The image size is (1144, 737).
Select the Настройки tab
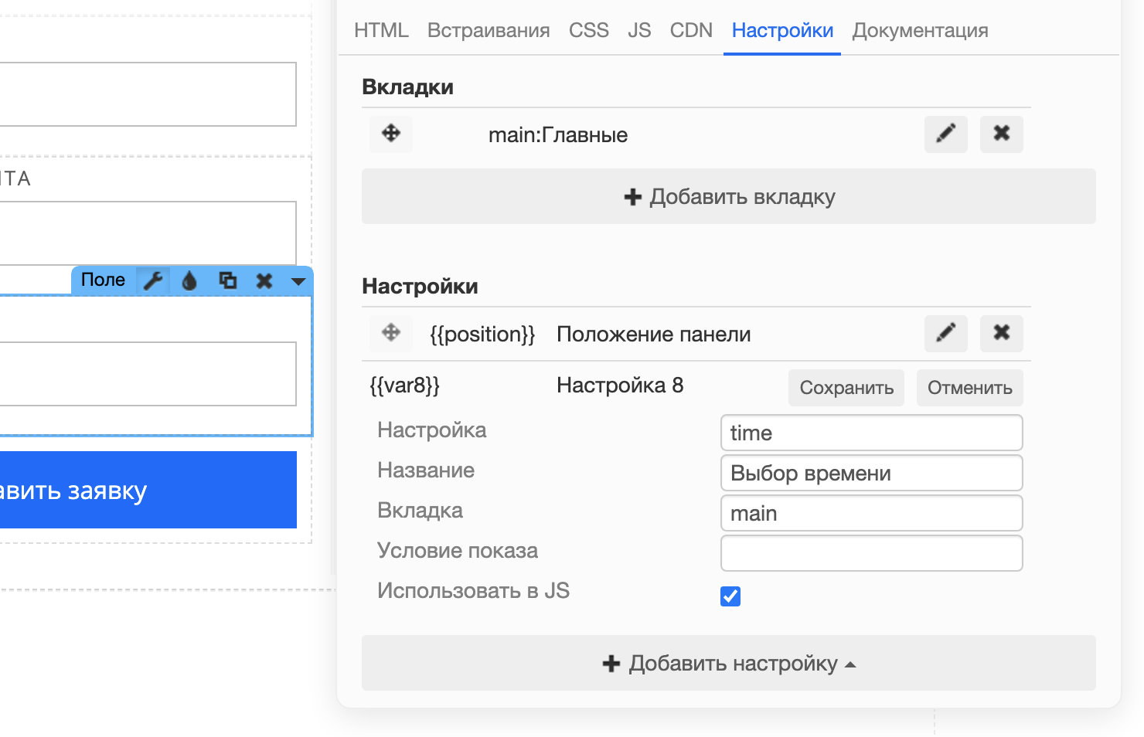click(x=782, y=30)
